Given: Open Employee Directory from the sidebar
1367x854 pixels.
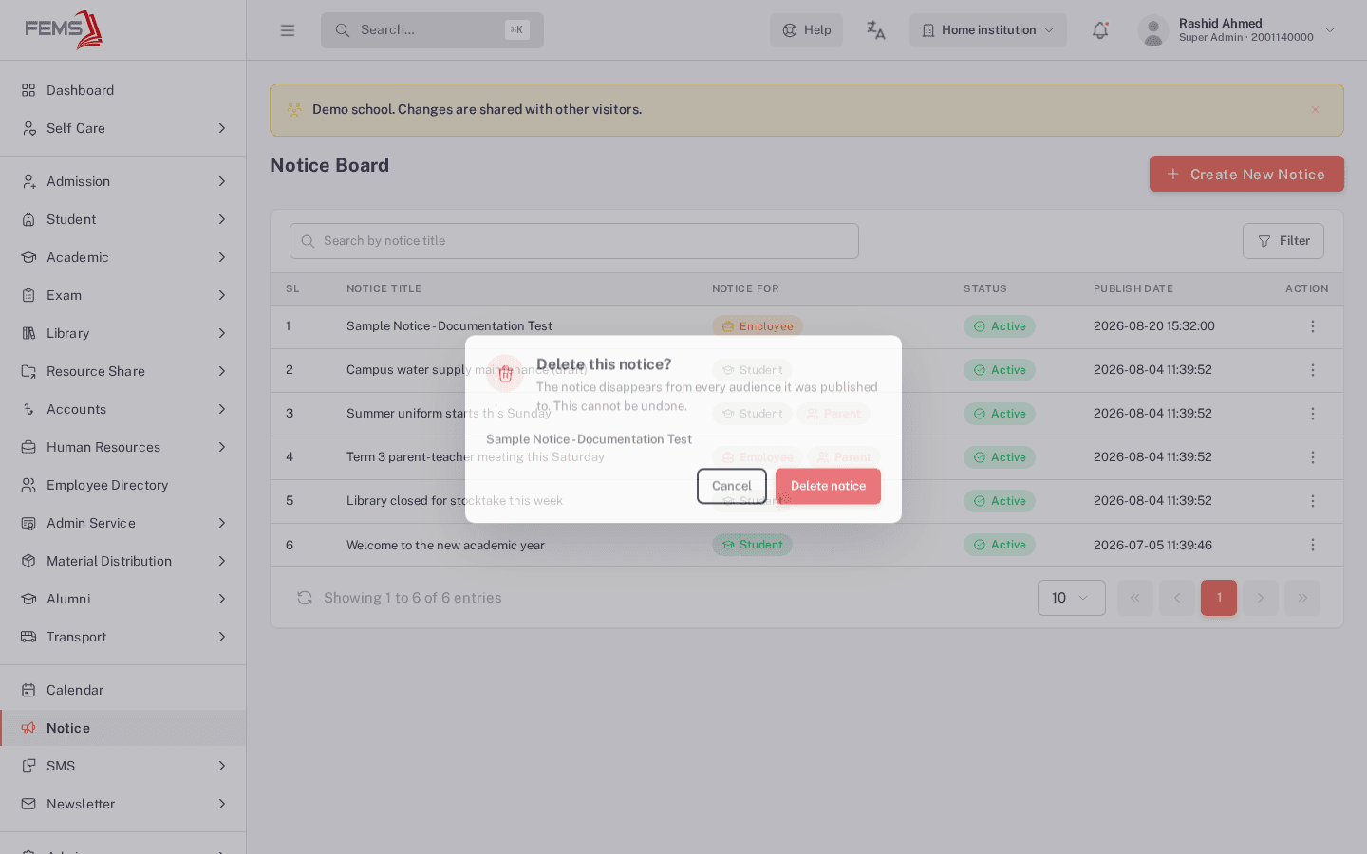Looking at the screenshot, I should point(123,485).
